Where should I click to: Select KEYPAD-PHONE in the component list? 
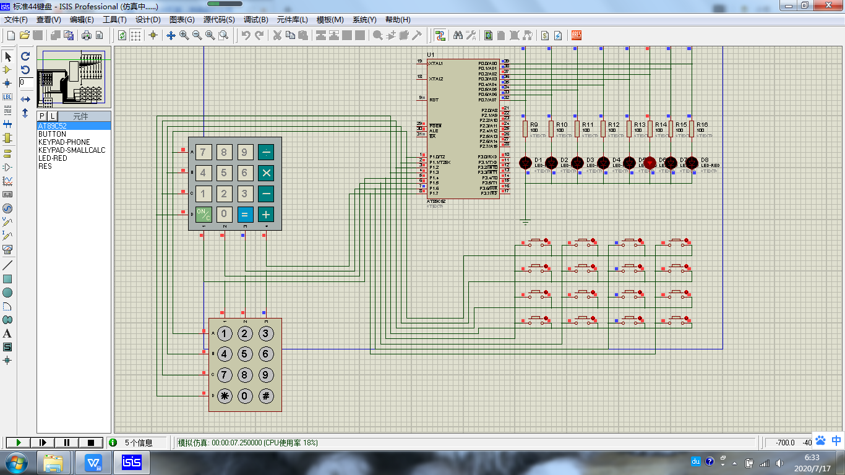coord(64,142)
